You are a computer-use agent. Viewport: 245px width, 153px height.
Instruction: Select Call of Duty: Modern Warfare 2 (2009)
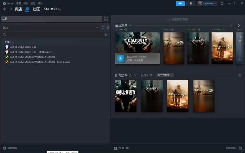pos(32,57)
